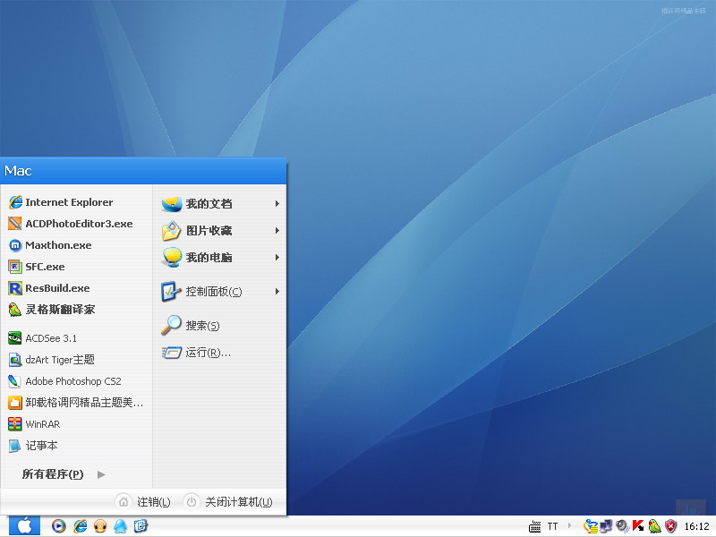
Task: Click the Mac user name header
Action: pyautogui.click(x=18, y=171)
